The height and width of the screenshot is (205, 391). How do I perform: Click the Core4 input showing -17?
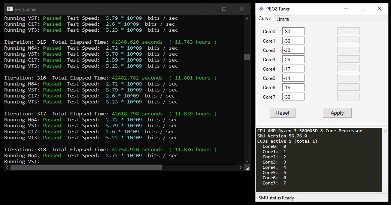pos(293,69)
